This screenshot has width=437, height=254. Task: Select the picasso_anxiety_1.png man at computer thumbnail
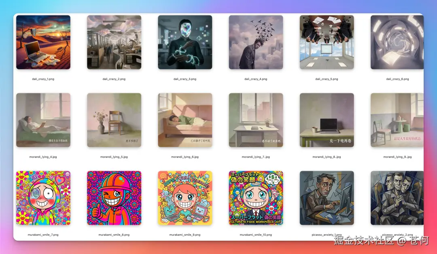click(x=327, y=198)
